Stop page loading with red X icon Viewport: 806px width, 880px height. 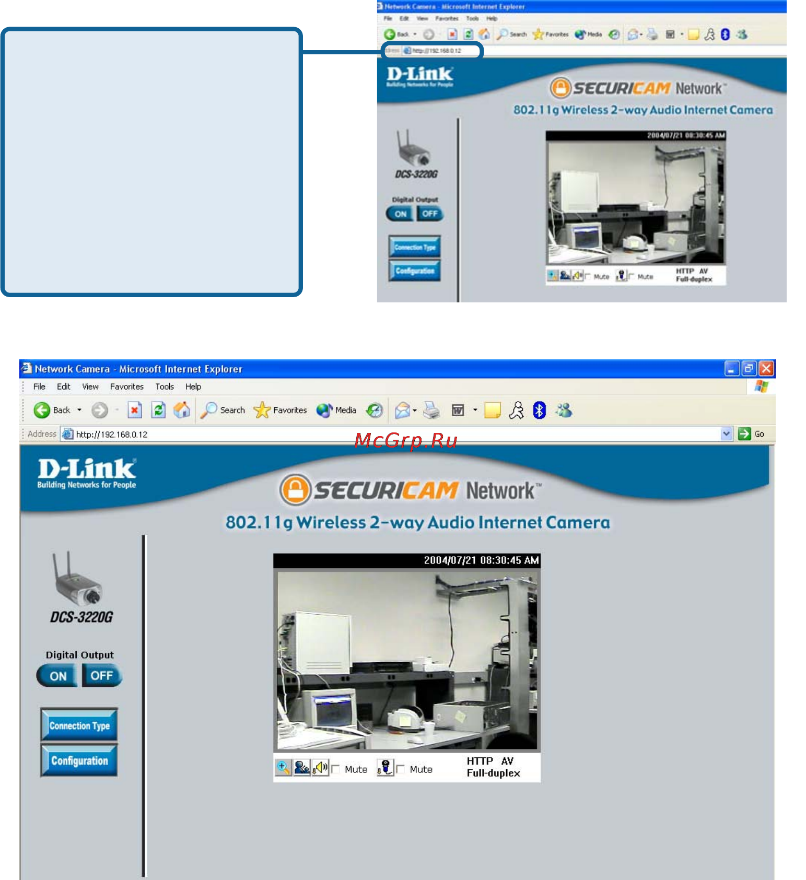[x=135, y=410]
